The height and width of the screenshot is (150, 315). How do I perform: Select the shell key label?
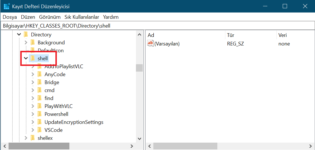(x=43, y=58)
